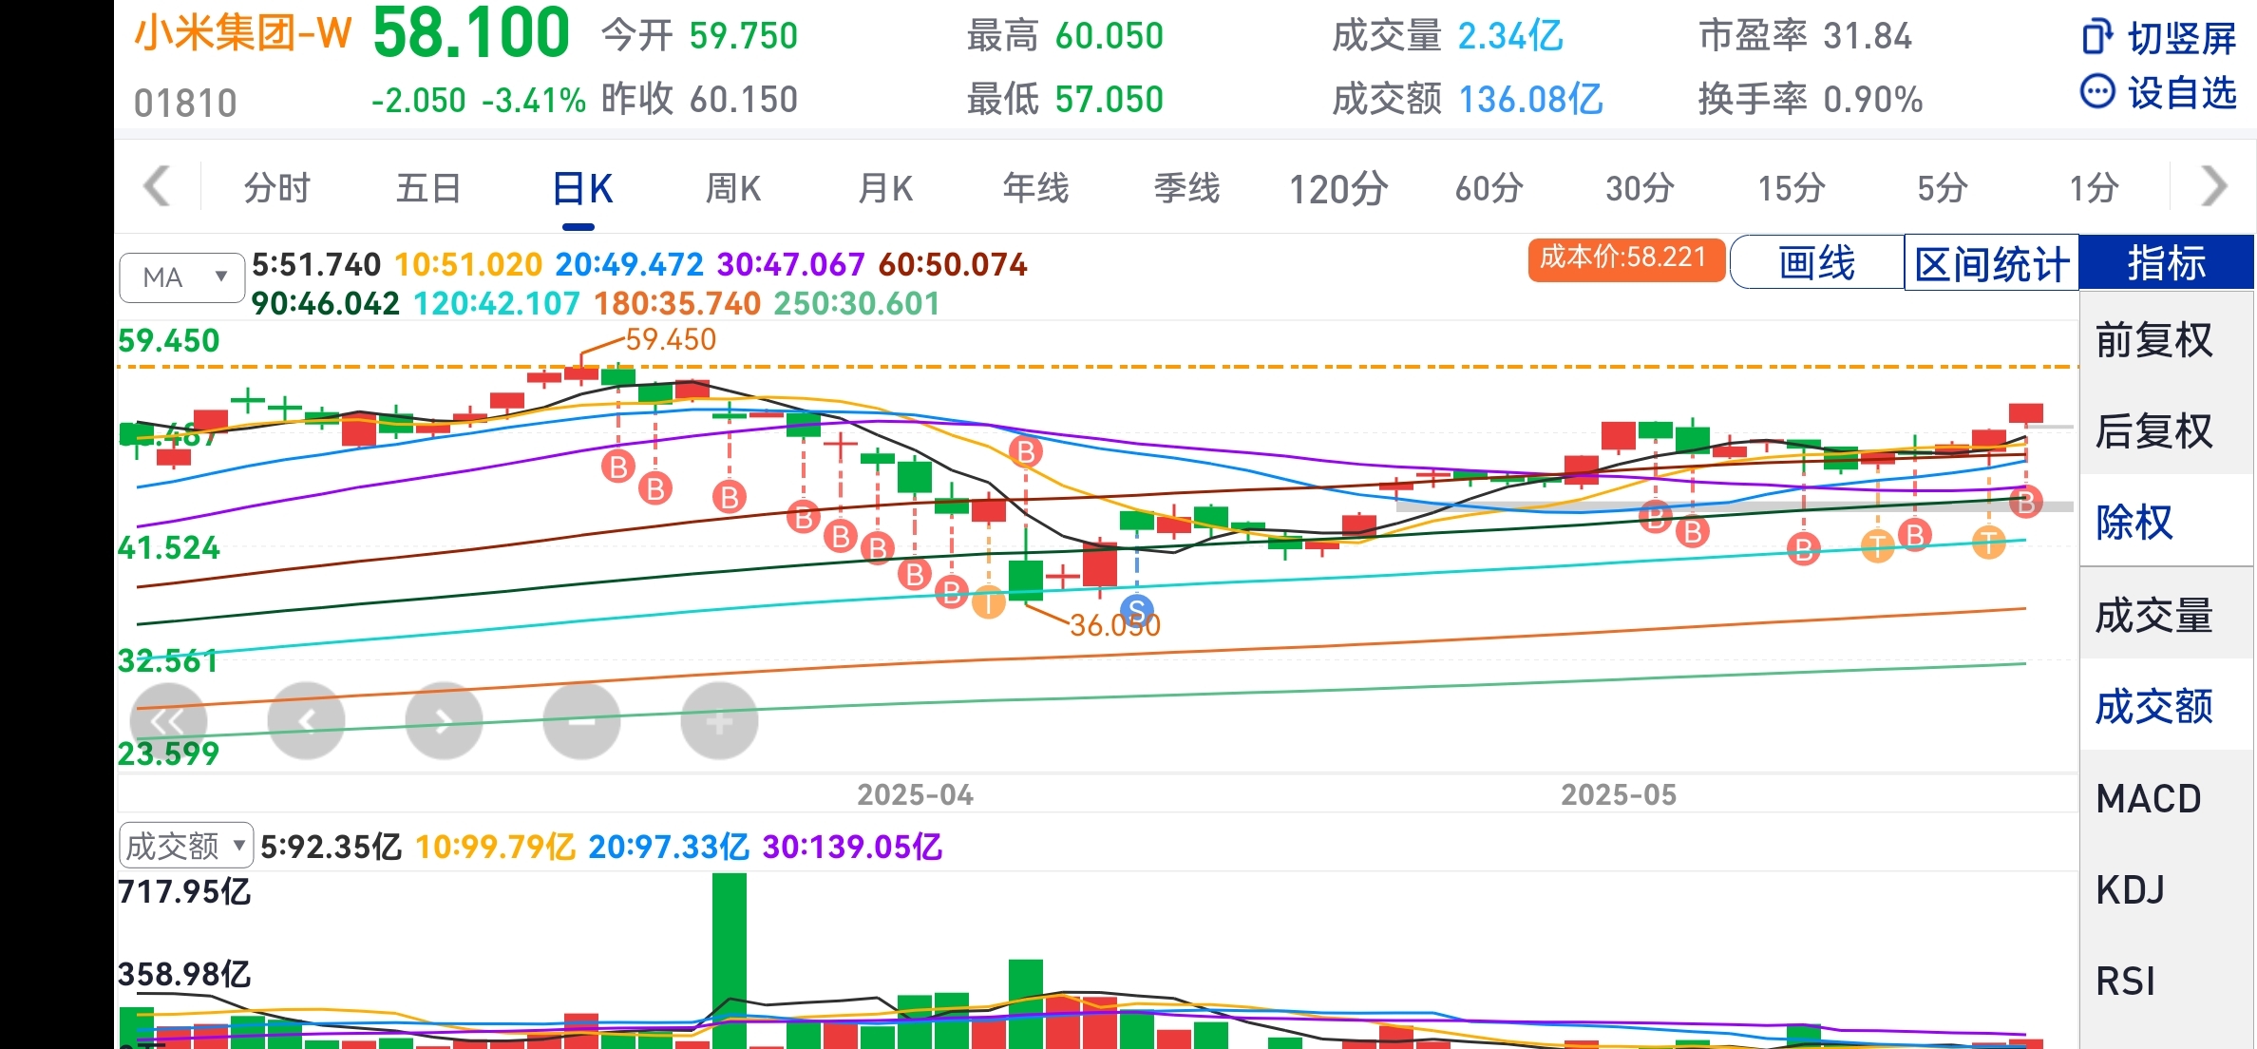Jump chart to earliest with double-left button

(168, 721)
